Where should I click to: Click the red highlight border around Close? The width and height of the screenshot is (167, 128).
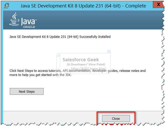pos(116,112)
